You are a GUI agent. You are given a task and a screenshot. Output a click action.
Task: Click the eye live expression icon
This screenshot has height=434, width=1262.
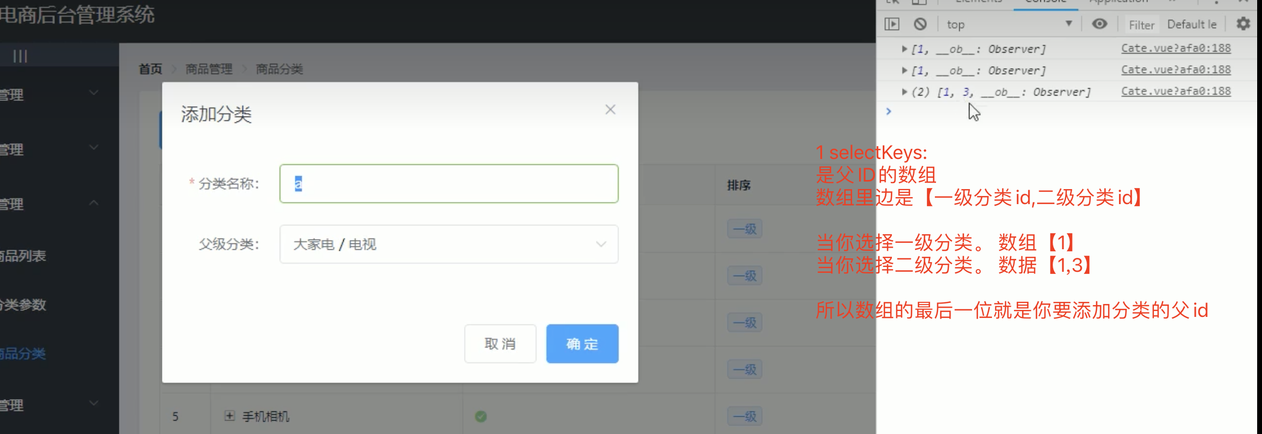click(1100, 24)
